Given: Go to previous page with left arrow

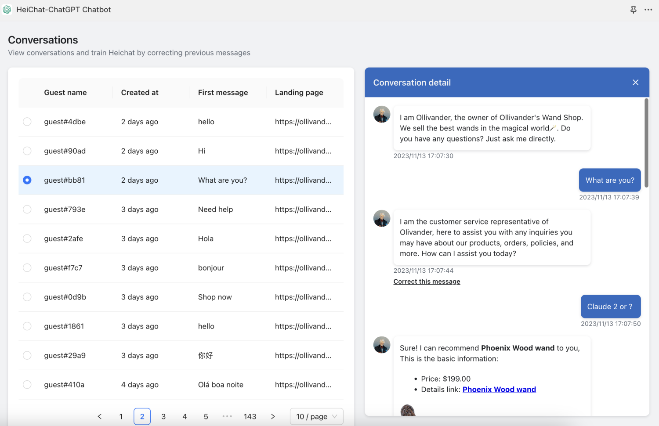Looking at the screenshot, I should 100,416.
